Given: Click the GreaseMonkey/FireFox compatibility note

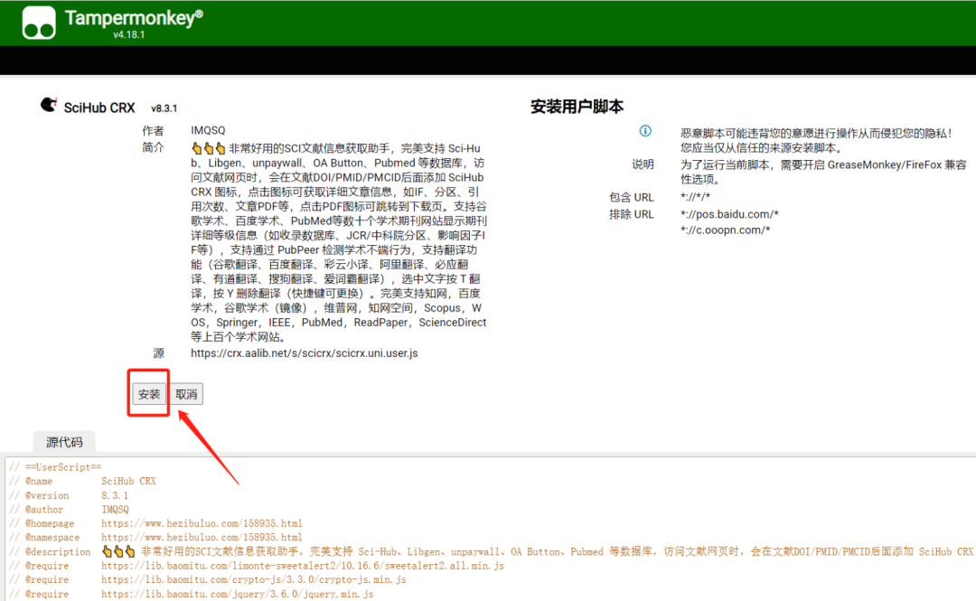Looking at the screenshot, I should [x=823, y=172].
